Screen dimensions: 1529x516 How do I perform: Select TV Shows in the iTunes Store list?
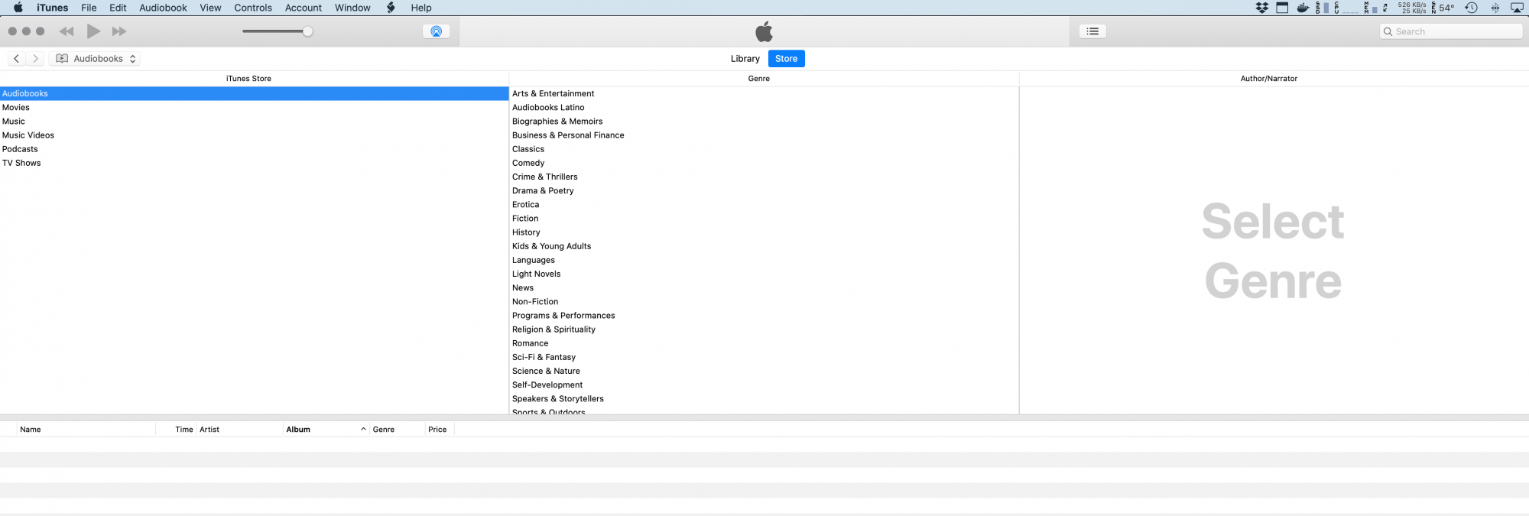pyautogui.click(x=254, y=163)
